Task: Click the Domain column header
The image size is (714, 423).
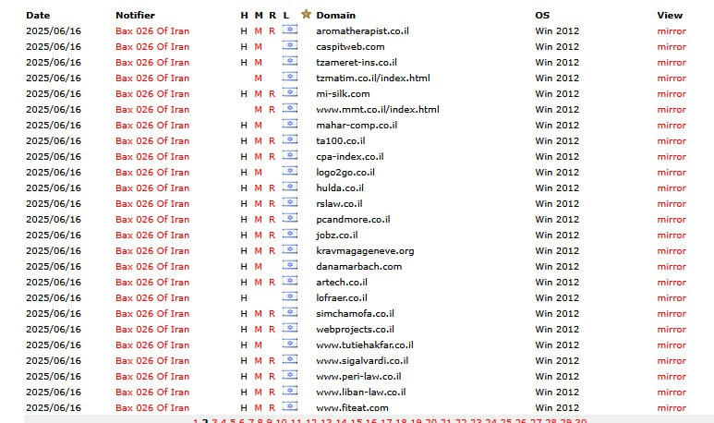Action: (335, 15)
